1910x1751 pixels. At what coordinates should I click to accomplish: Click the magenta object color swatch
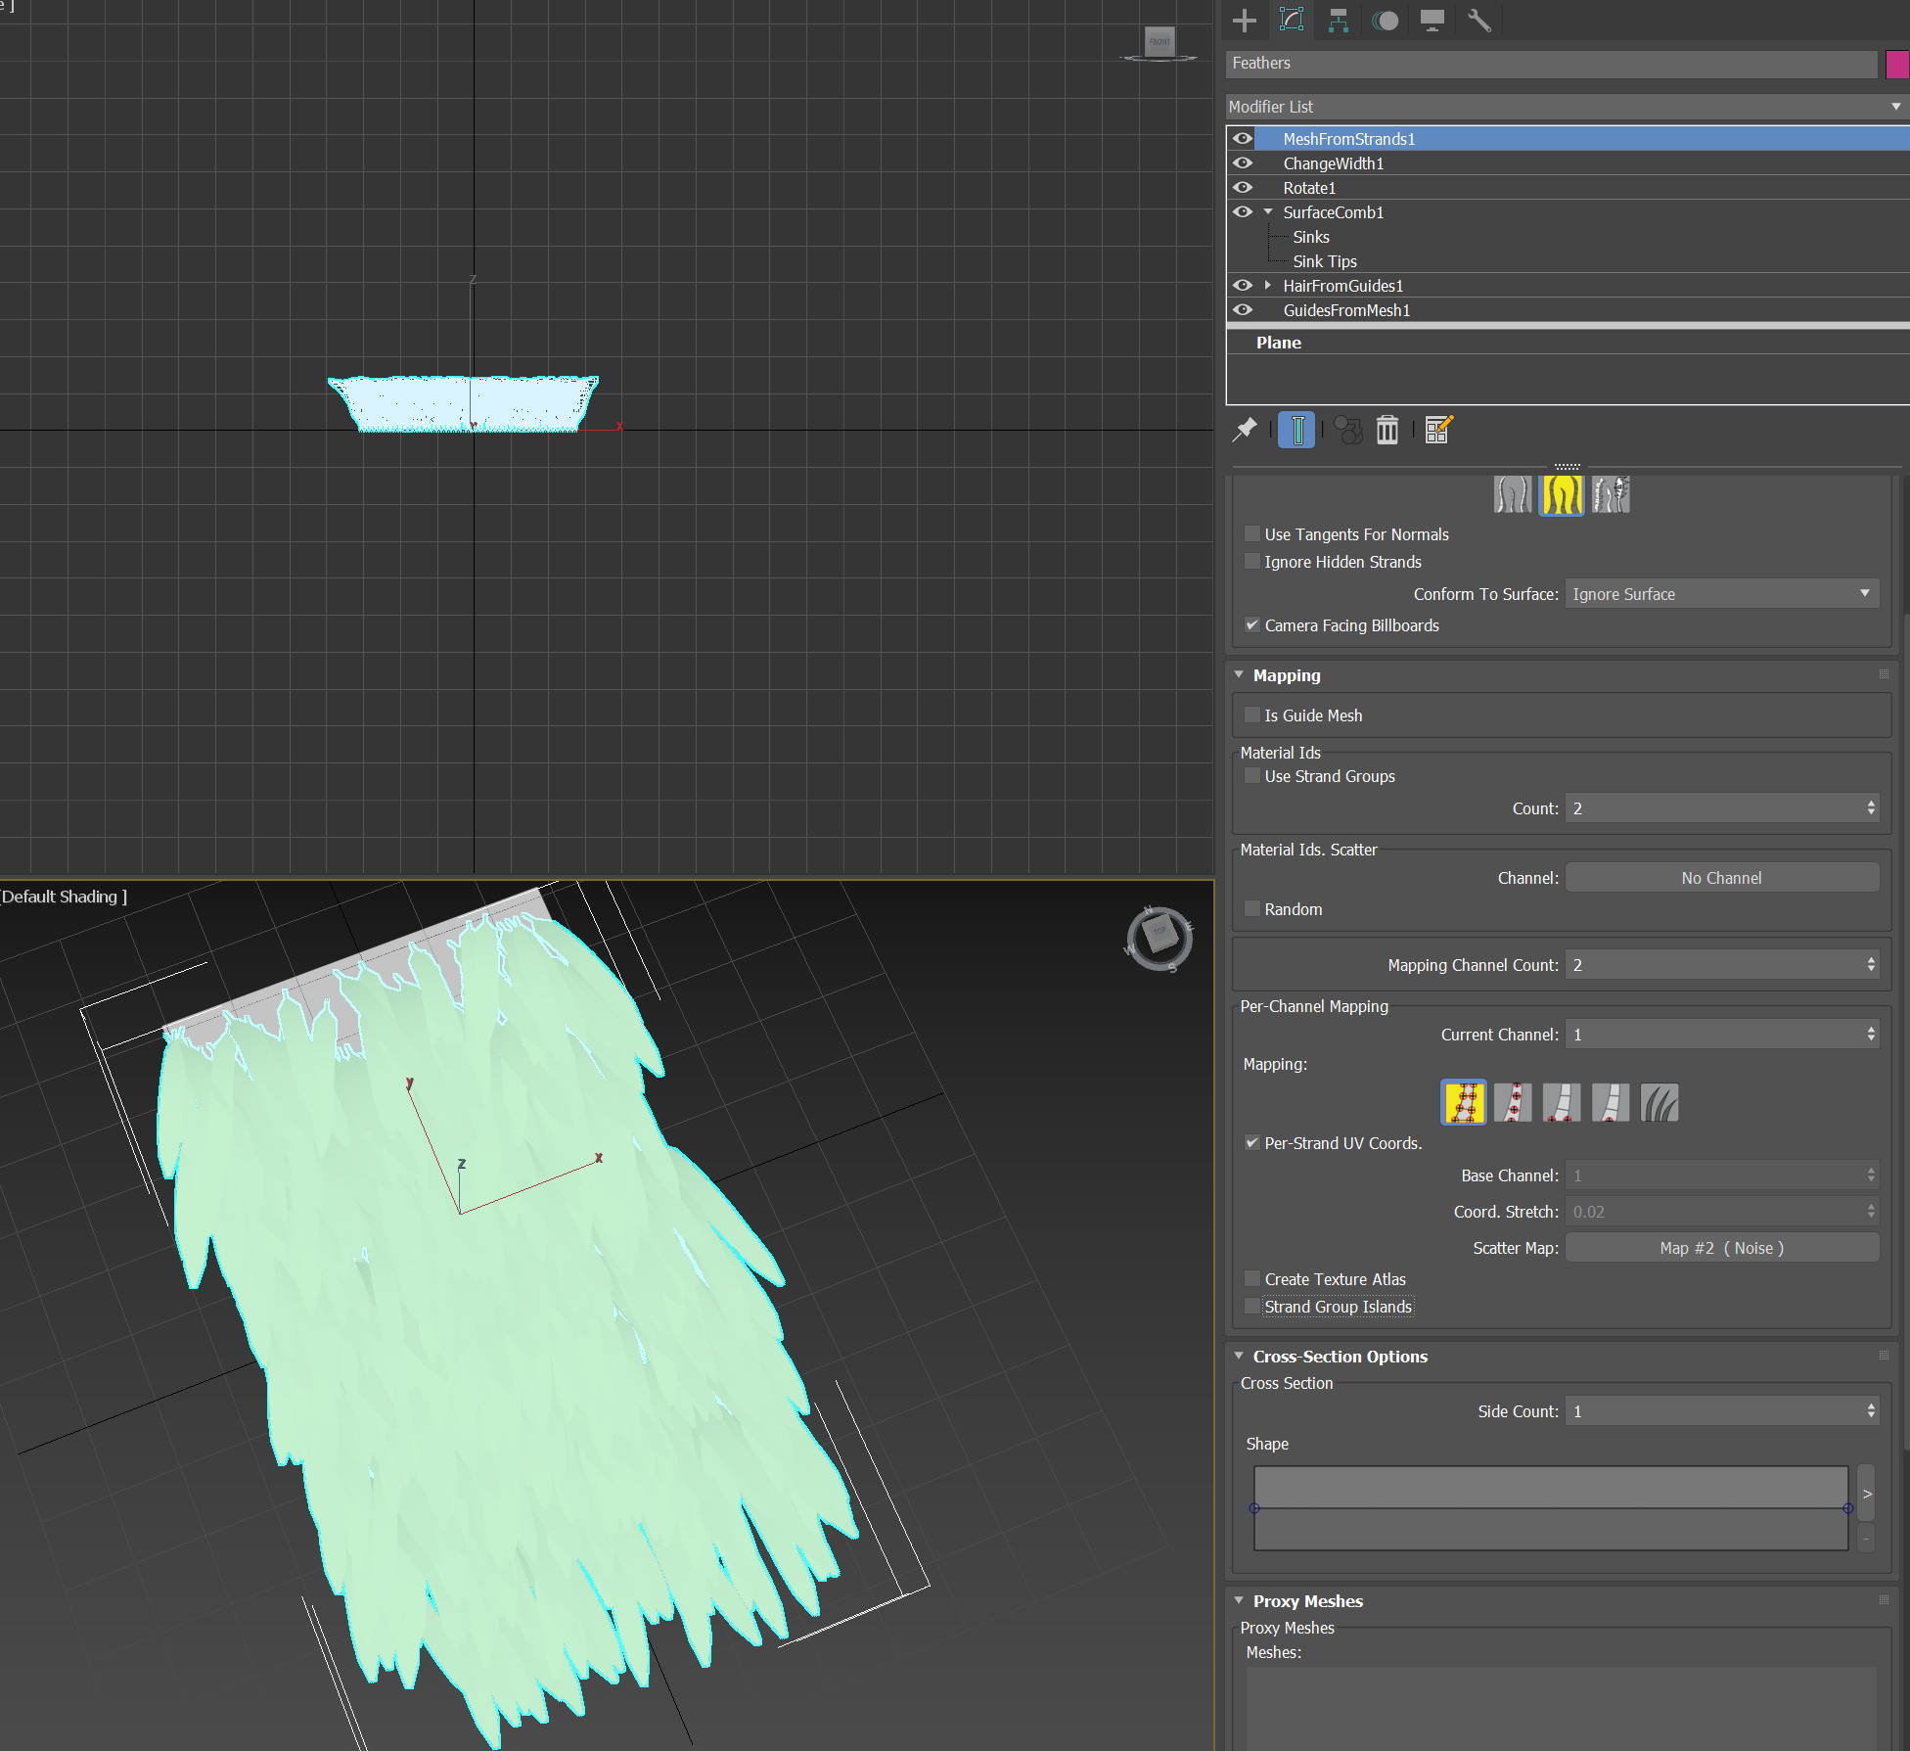click(1896, 64)
